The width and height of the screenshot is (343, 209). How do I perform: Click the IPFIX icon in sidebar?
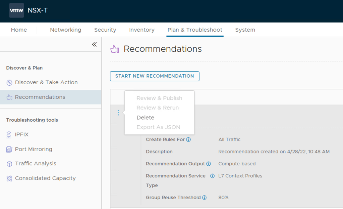click(9, 135)
